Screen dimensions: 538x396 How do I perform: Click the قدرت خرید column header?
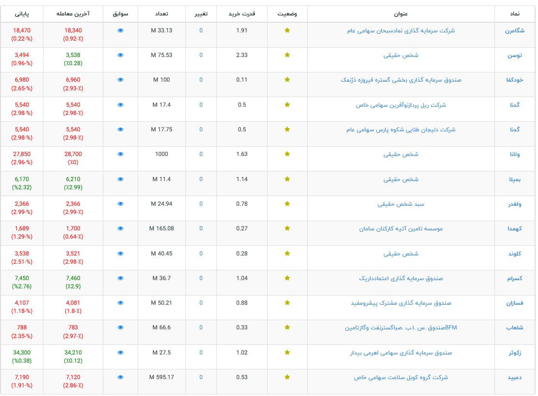tap(242, 14)
